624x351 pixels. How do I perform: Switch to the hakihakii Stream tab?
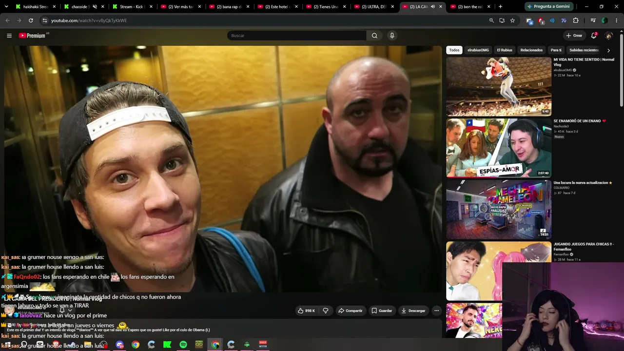tap(36, 7)
